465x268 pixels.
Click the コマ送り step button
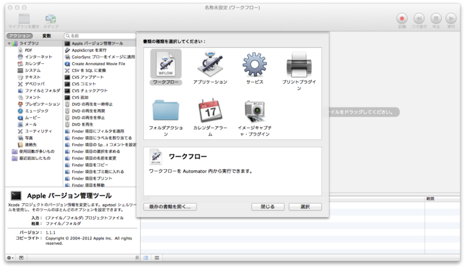pos(419,19)
